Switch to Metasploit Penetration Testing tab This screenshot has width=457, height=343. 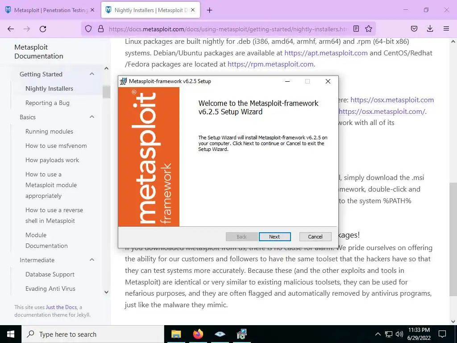[50, 10]
